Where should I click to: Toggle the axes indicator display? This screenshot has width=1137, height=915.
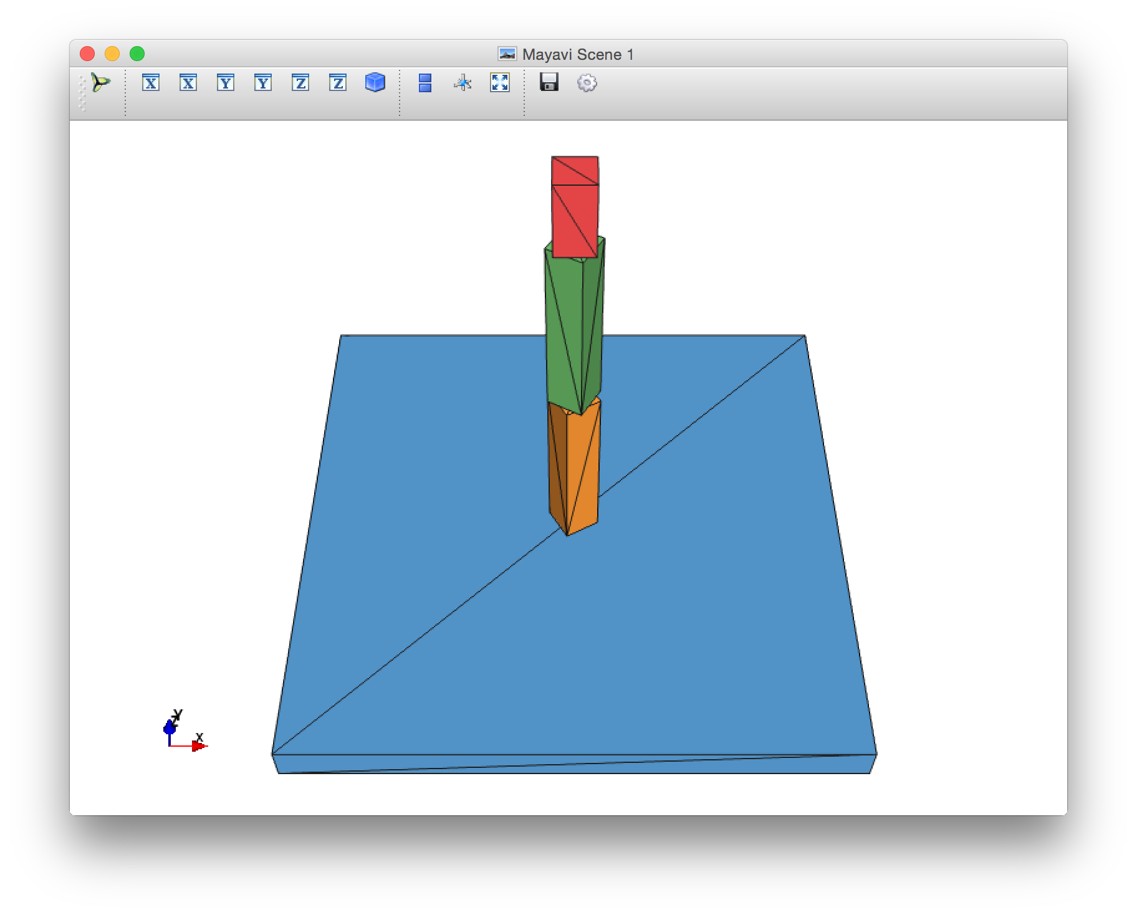(x=463, y=82)
